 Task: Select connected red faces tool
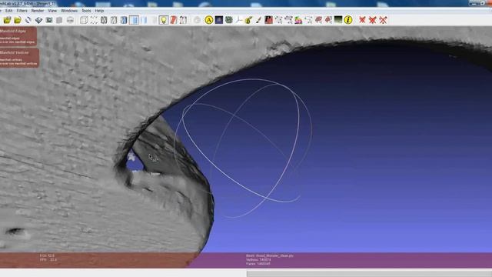(x=328, y=20)
